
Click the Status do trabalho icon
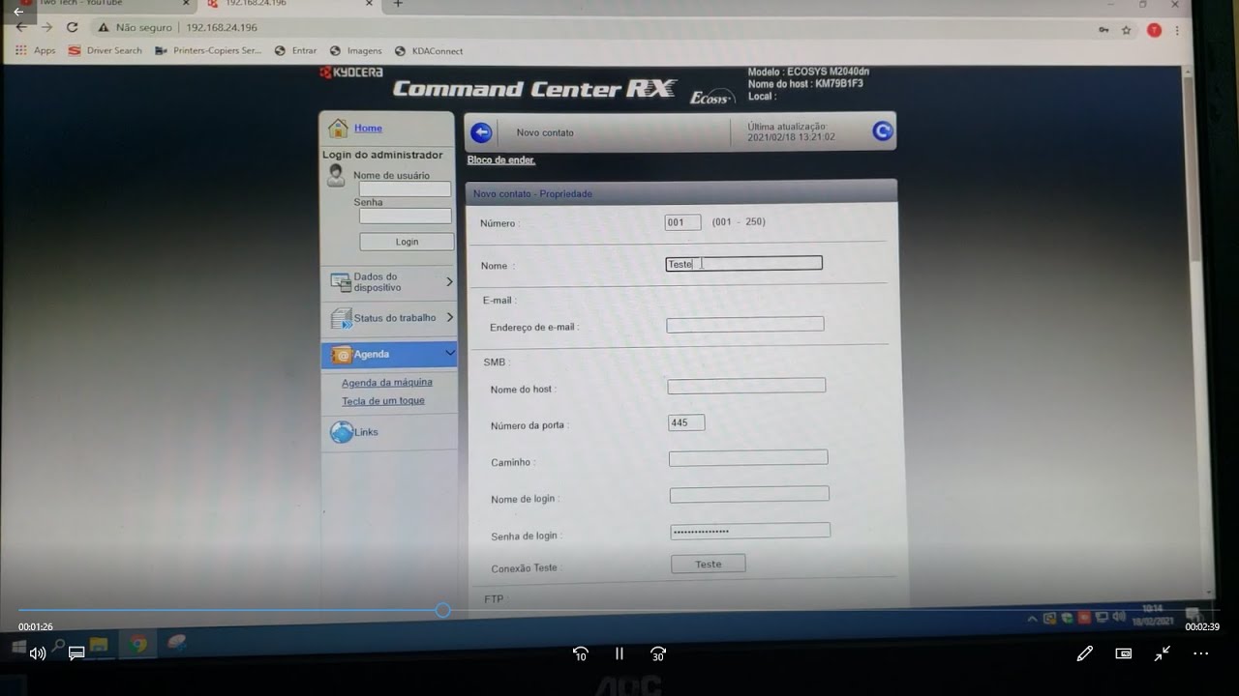pyautogui.click(x=341, y=318)
